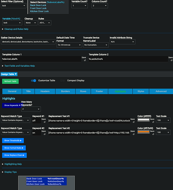Screen dimensions: 173x190
Task: Save Keyword #2 field with its icon
Action: 44,134
